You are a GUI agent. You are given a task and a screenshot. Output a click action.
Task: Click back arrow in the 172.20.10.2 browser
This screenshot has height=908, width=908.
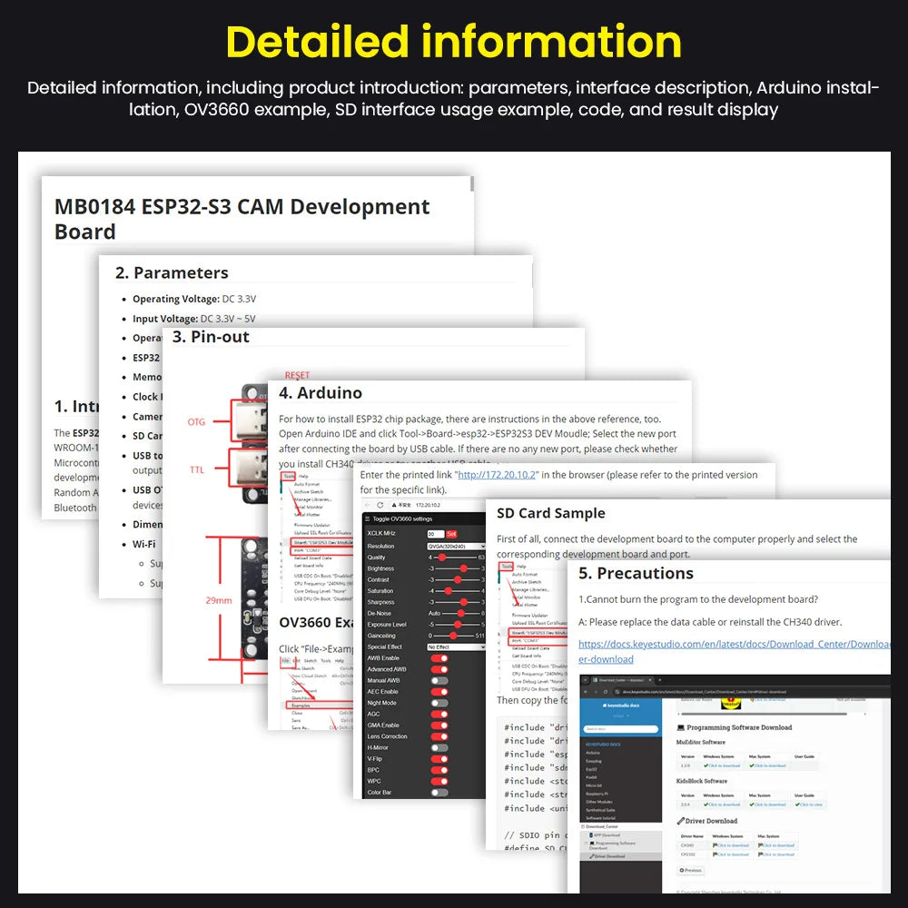point(368,505)
